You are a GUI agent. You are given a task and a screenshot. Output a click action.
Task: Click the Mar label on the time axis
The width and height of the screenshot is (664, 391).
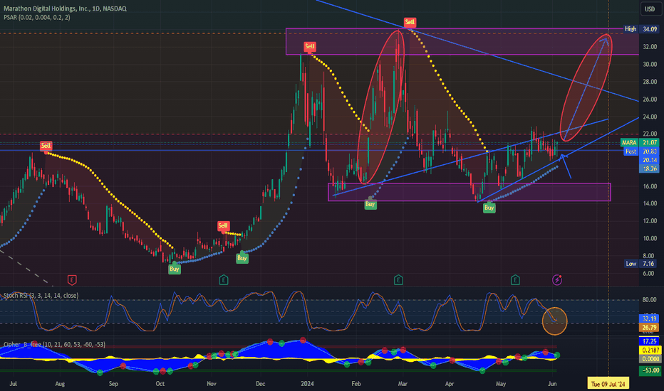403,384
